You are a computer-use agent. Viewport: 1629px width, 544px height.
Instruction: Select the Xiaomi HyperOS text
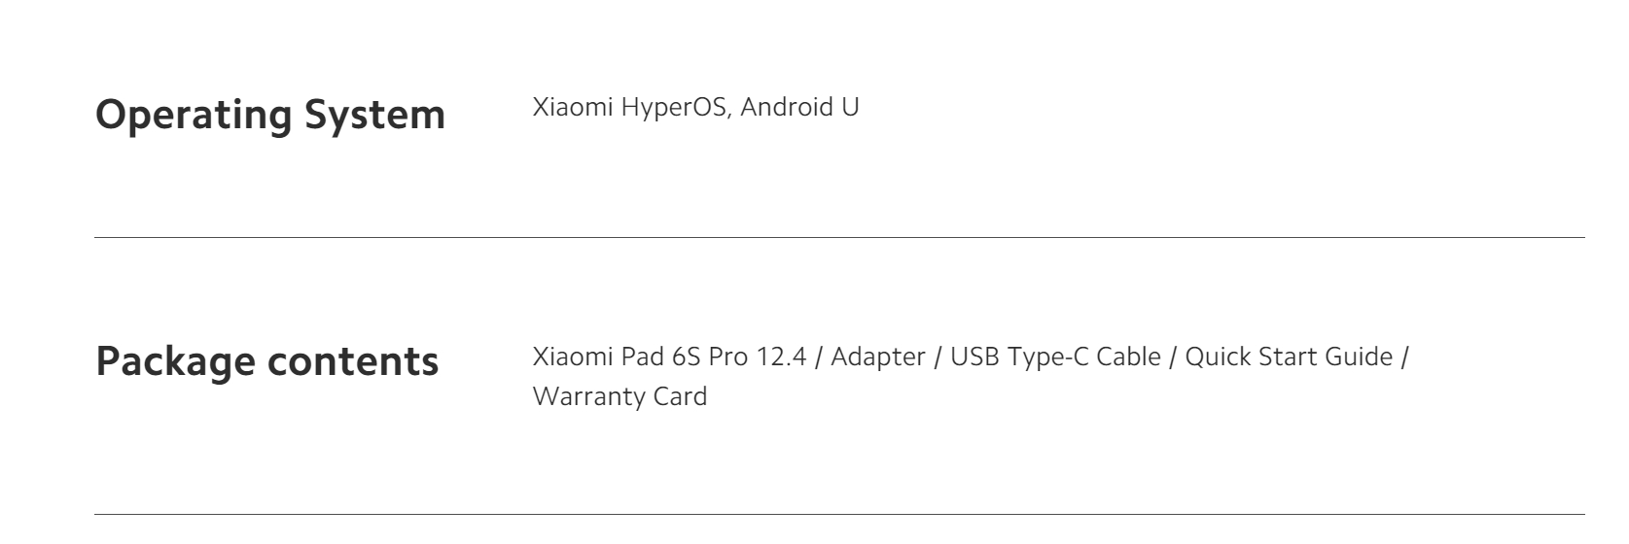point(630,108)
